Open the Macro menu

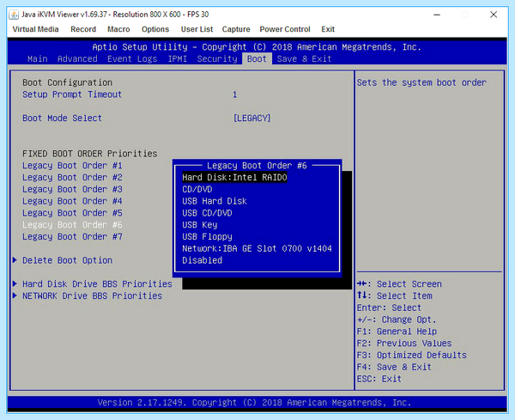pos(118,29)
